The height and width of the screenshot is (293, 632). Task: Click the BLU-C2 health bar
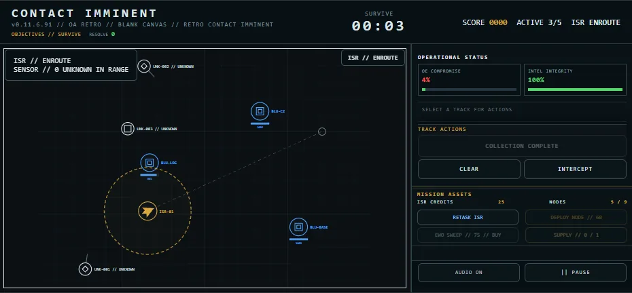(260, 123)
